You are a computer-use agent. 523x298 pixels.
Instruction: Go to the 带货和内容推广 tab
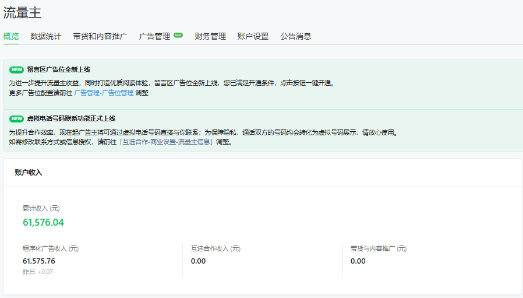(x=100, y=36)
